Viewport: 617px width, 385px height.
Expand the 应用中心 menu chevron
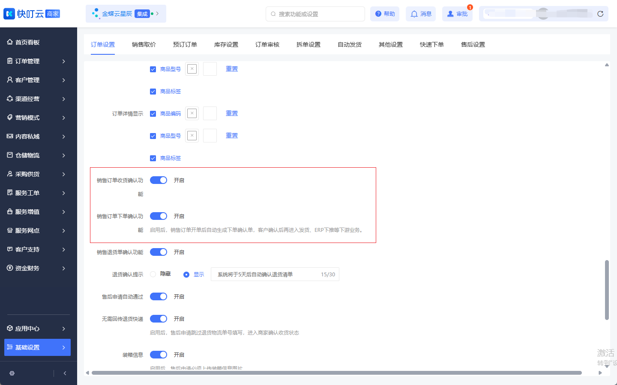[x=63, y=329]
